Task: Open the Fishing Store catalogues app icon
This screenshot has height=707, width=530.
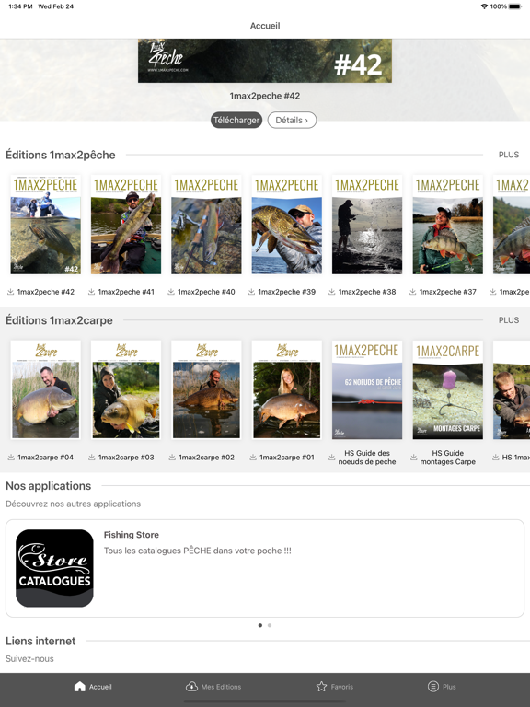Action: (54, 568)
